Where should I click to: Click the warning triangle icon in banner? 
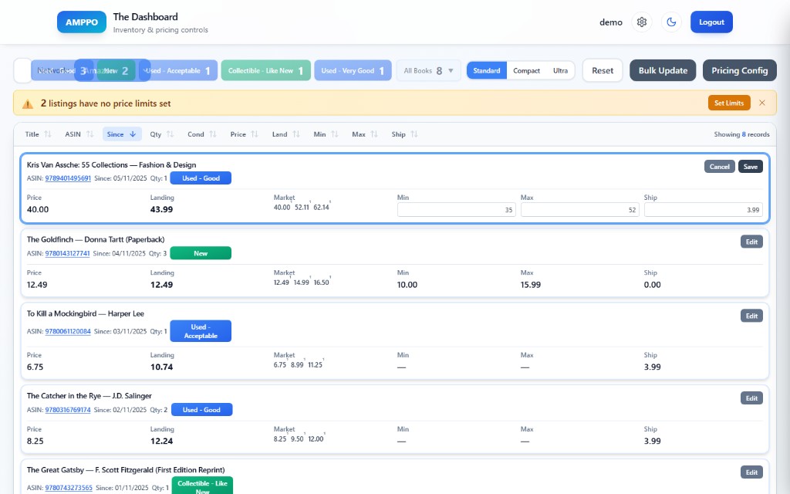28,103
